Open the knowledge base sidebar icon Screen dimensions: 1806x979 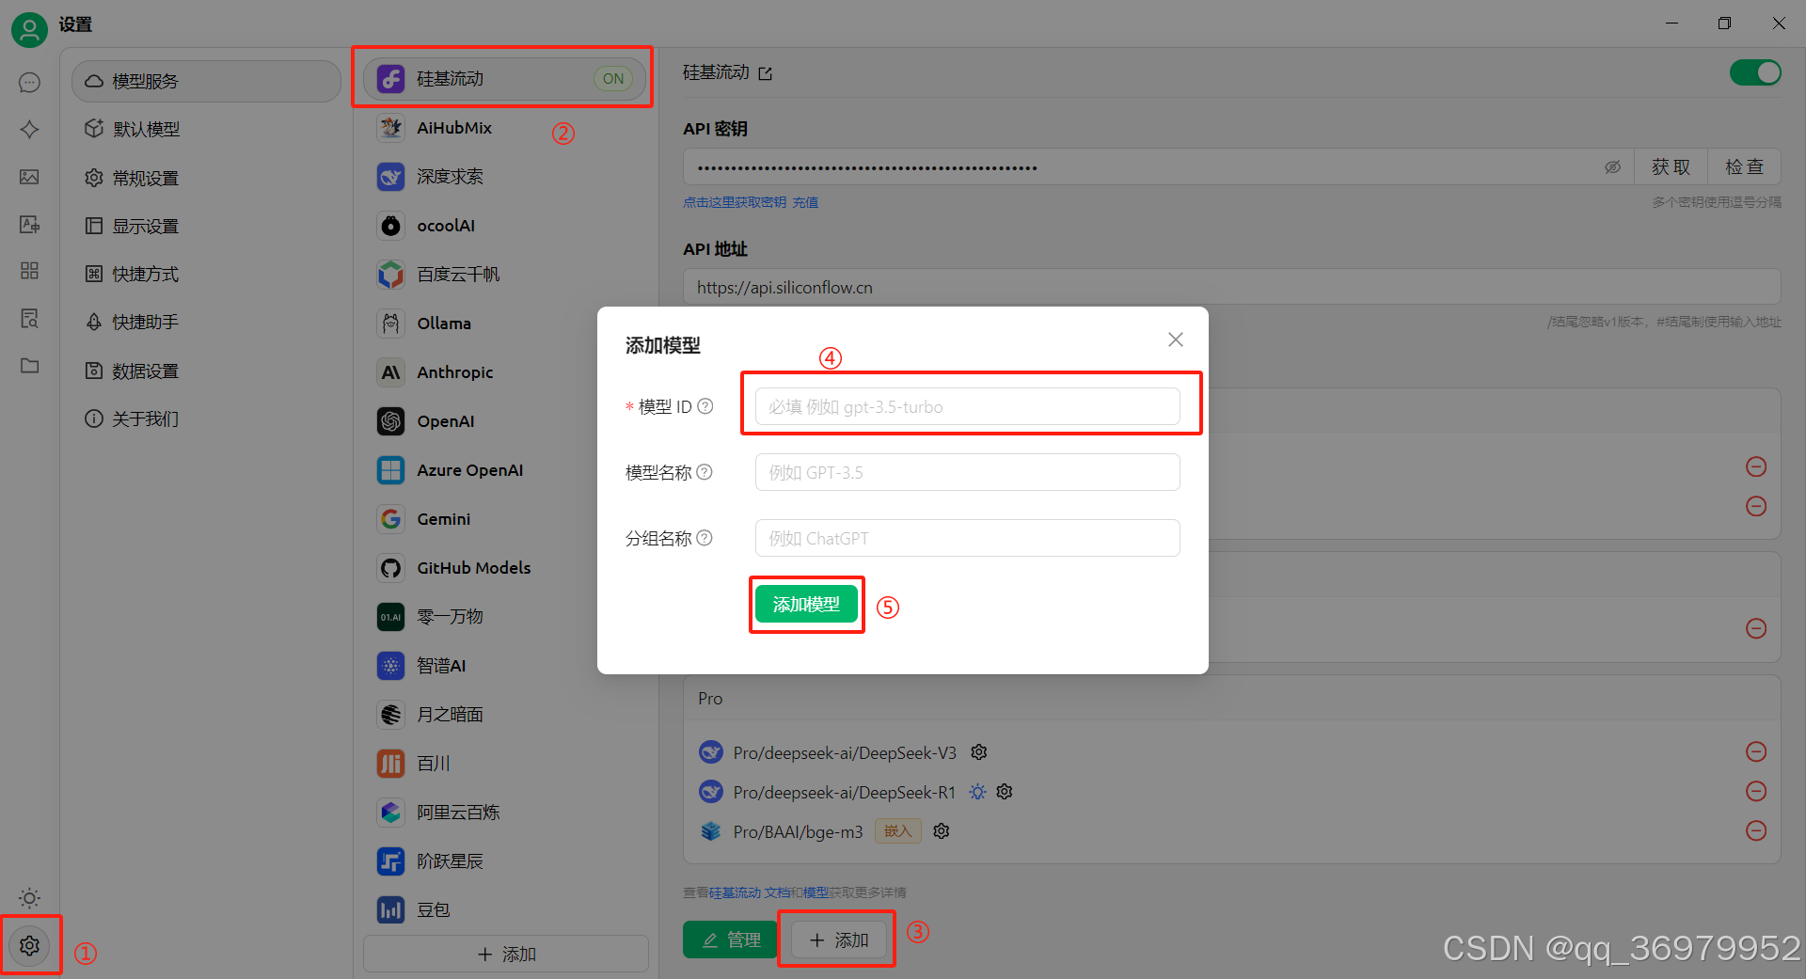tap(29, 318)
